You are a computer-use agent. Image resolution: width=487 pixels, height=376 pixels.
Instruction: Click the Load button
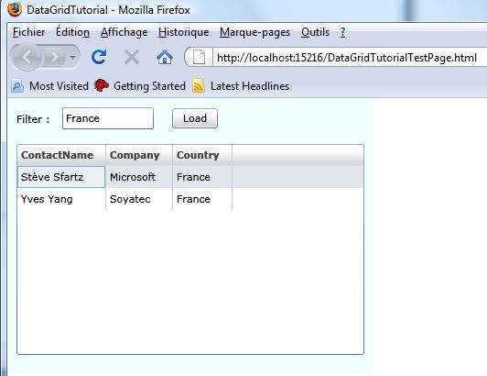[195, 118]
